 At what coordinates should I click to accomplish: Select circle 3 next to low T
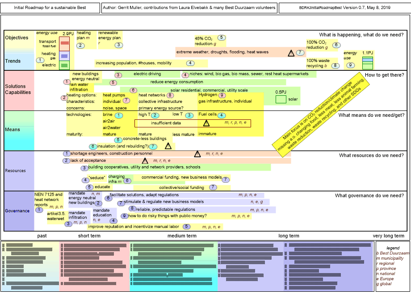pos(189,115)
